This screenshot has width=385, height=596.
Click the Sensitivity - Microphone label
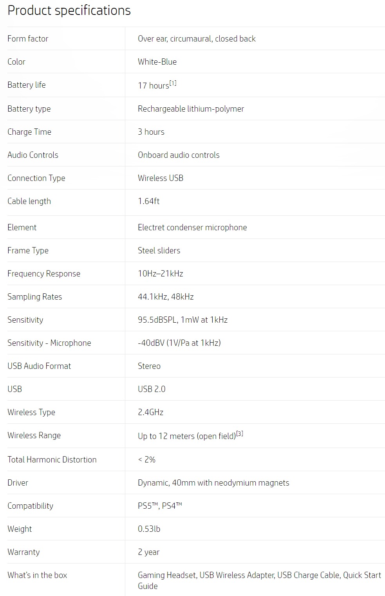[x=49, y=343]
